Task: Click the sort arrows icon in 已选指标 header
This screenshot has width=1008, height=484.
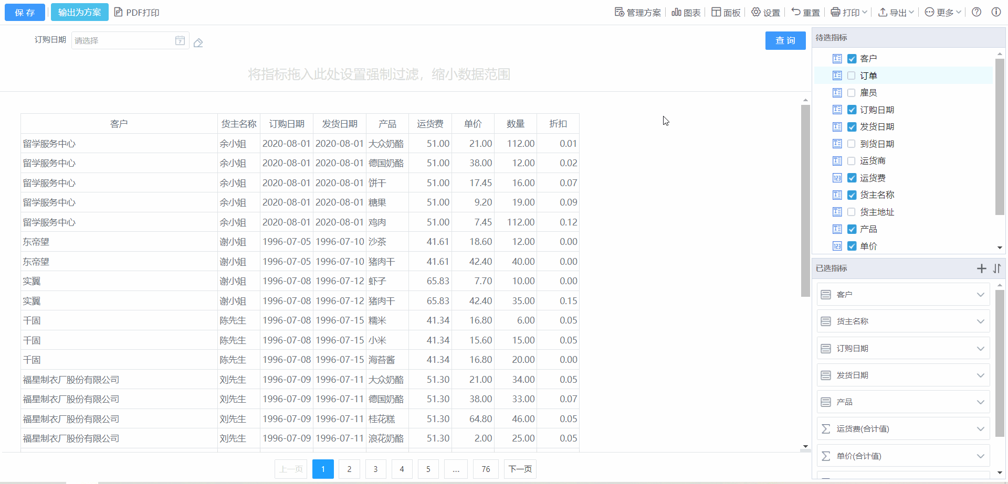Action: (997, 268)
